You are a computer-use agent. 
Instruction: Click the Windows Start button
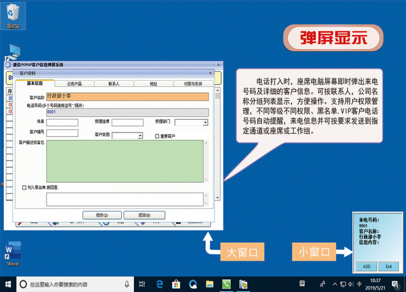tap(8, 284)
